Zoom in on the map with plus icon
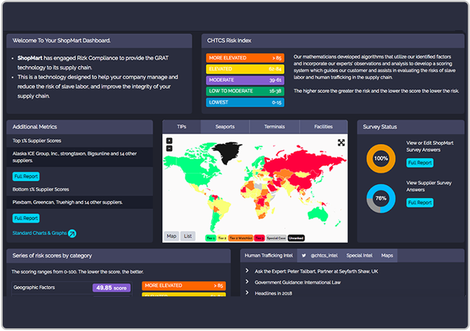470x331 pixels. tap(169, 141)
